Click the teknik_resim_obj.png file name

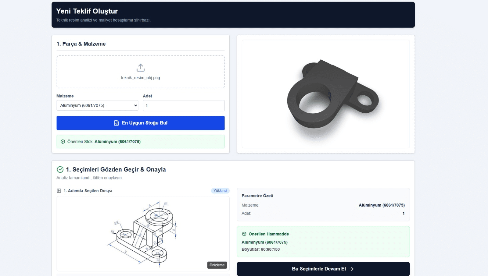coord(140,78)
